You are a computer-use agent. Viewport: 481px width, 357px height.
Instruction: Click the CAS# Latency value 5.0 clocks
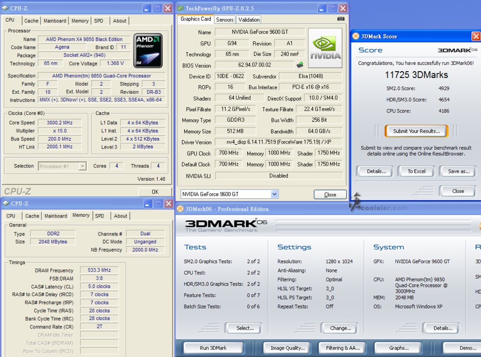click(x=99, y=286)
